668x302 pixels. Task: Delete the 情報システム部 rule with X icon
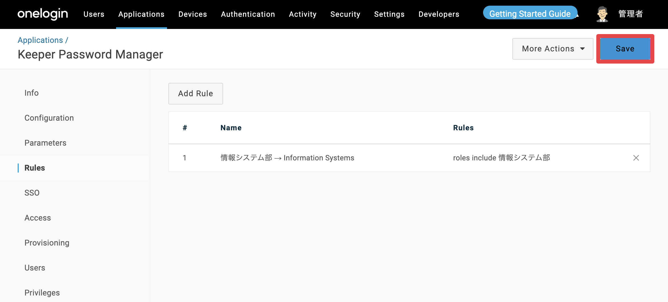636,158
